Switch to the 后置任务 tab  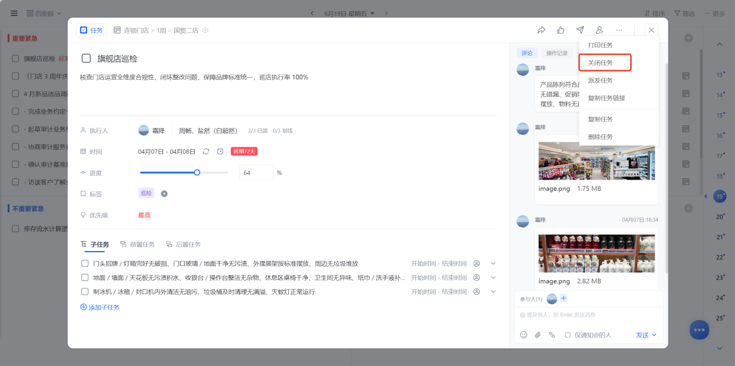tap(183, 244)
